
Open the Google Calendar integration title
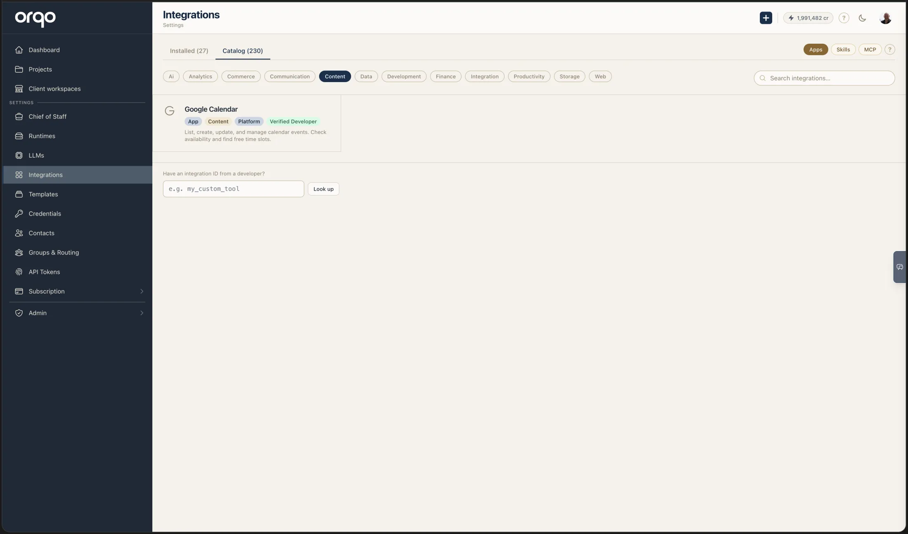point(211,109)
